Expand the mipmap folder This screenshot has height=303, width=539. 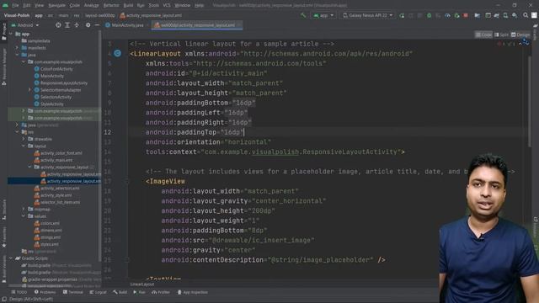(24, 210)
